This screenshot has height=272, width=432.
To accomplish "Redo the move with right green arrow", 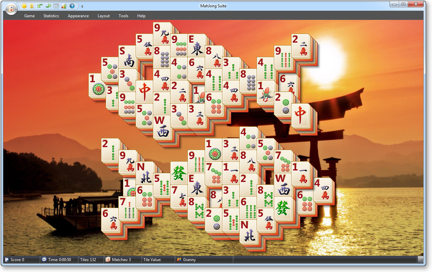I will pos(48,6).
